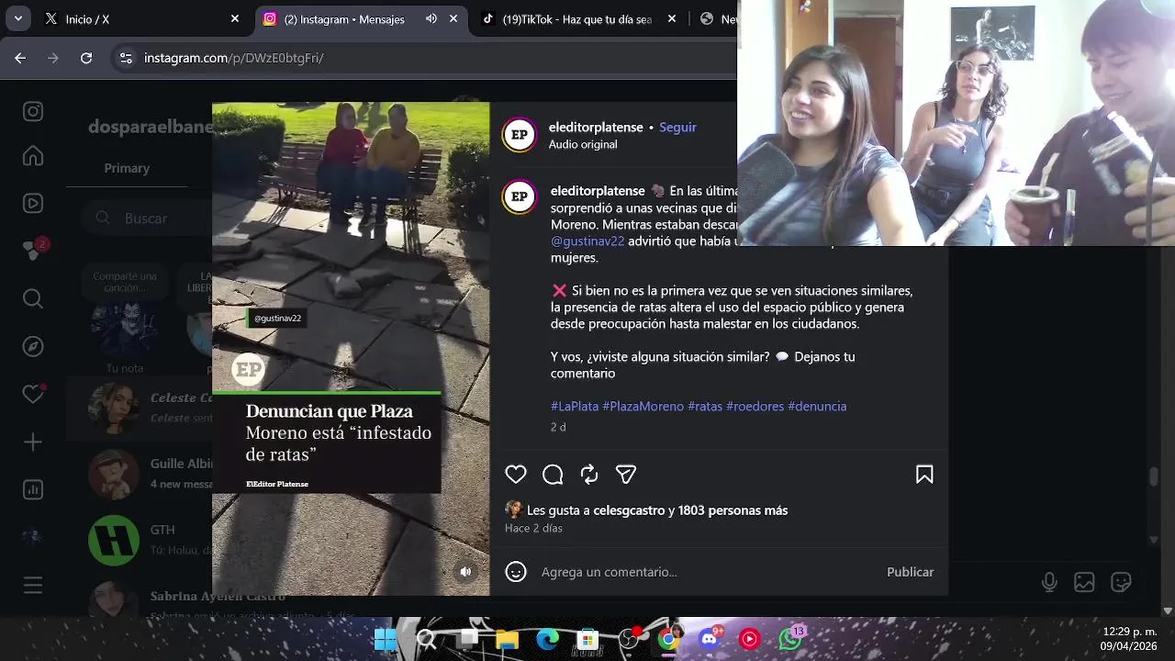1175x661 pixels.
Task: Click the Tu nota avatar
Action: click(125, 330)
